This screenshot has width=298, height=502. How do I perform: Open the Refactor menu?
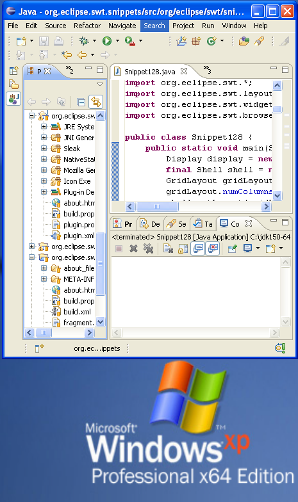[x=87, y=26]
